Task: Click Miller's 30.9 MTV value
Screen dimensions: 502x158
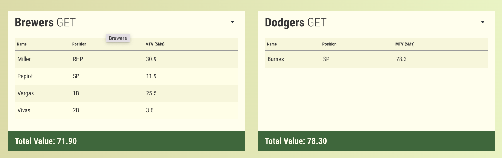Action: point(151,59)
